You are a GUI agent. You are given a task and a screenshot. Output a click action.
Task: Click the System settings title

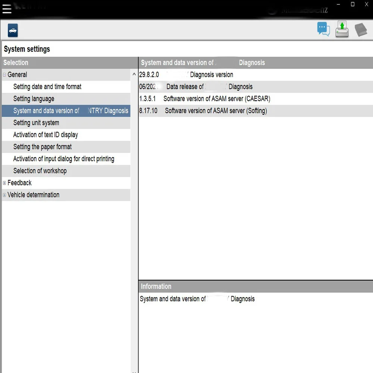[27, 49]
